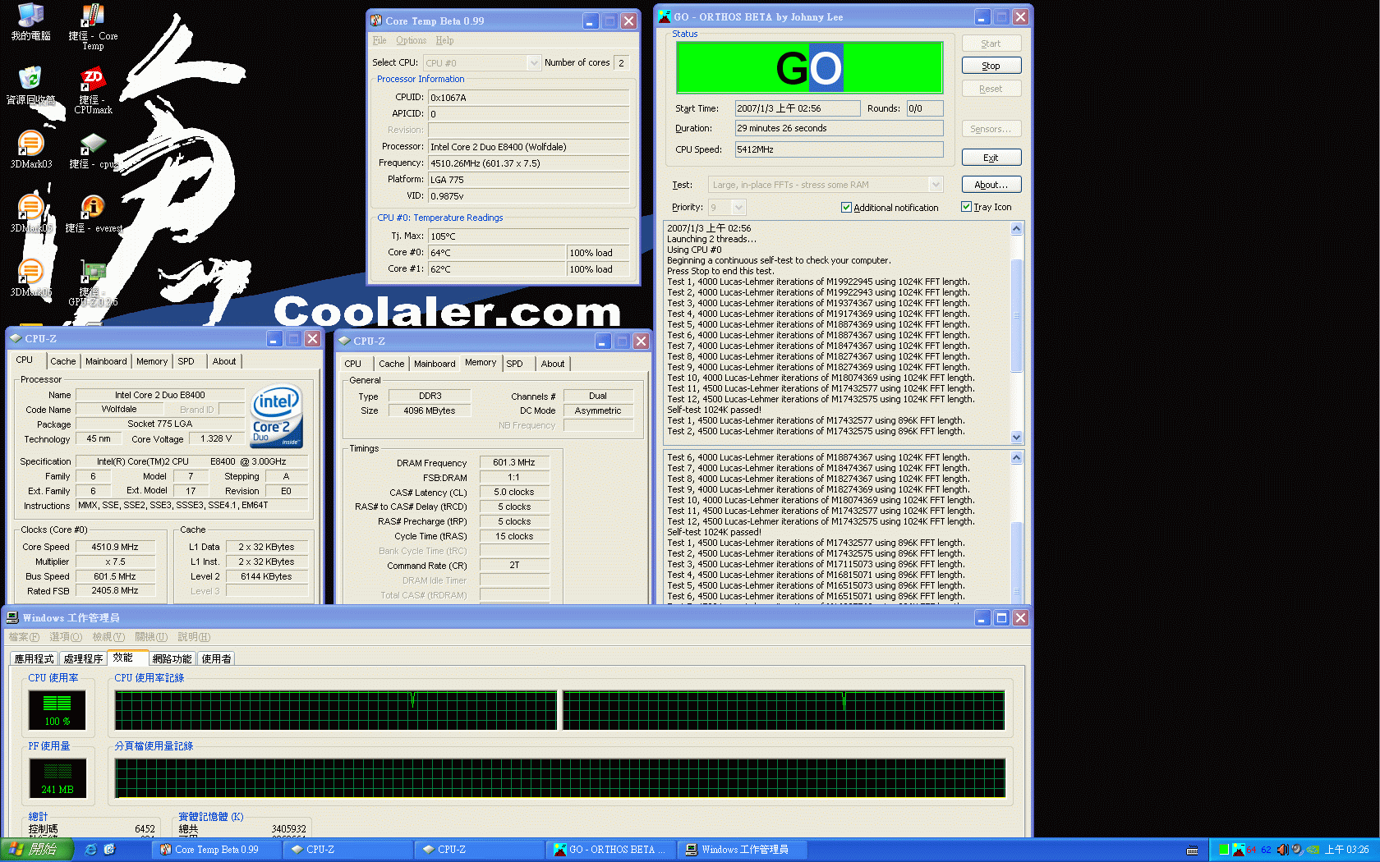
Task: Click the Task Manager title bar icon
Action: click(12, 617)
